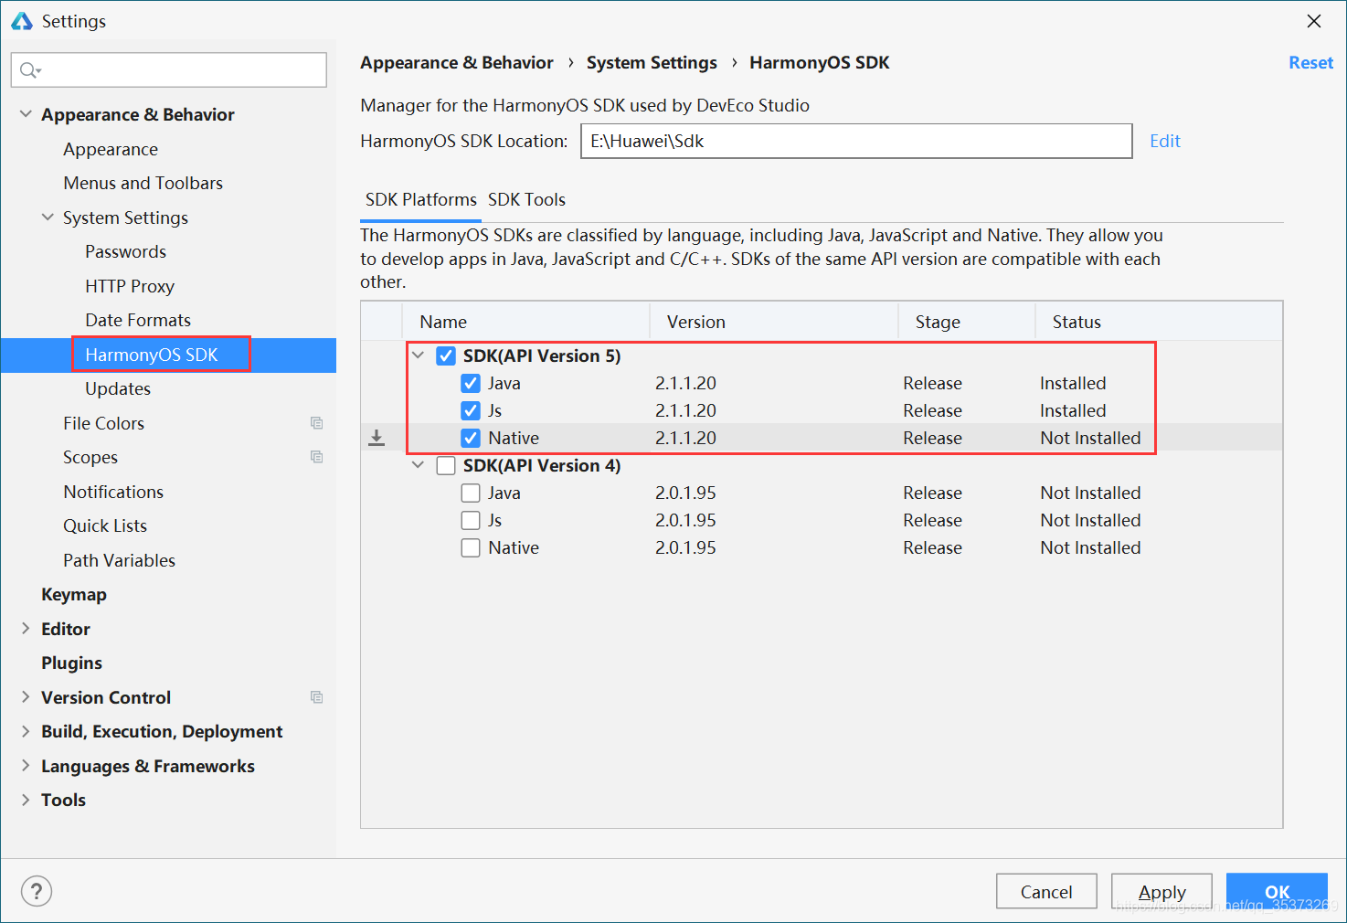This screenshot has height=923, width=1347.
Task: Click the download icon beside Native row
Action: [x=377, y=439]
